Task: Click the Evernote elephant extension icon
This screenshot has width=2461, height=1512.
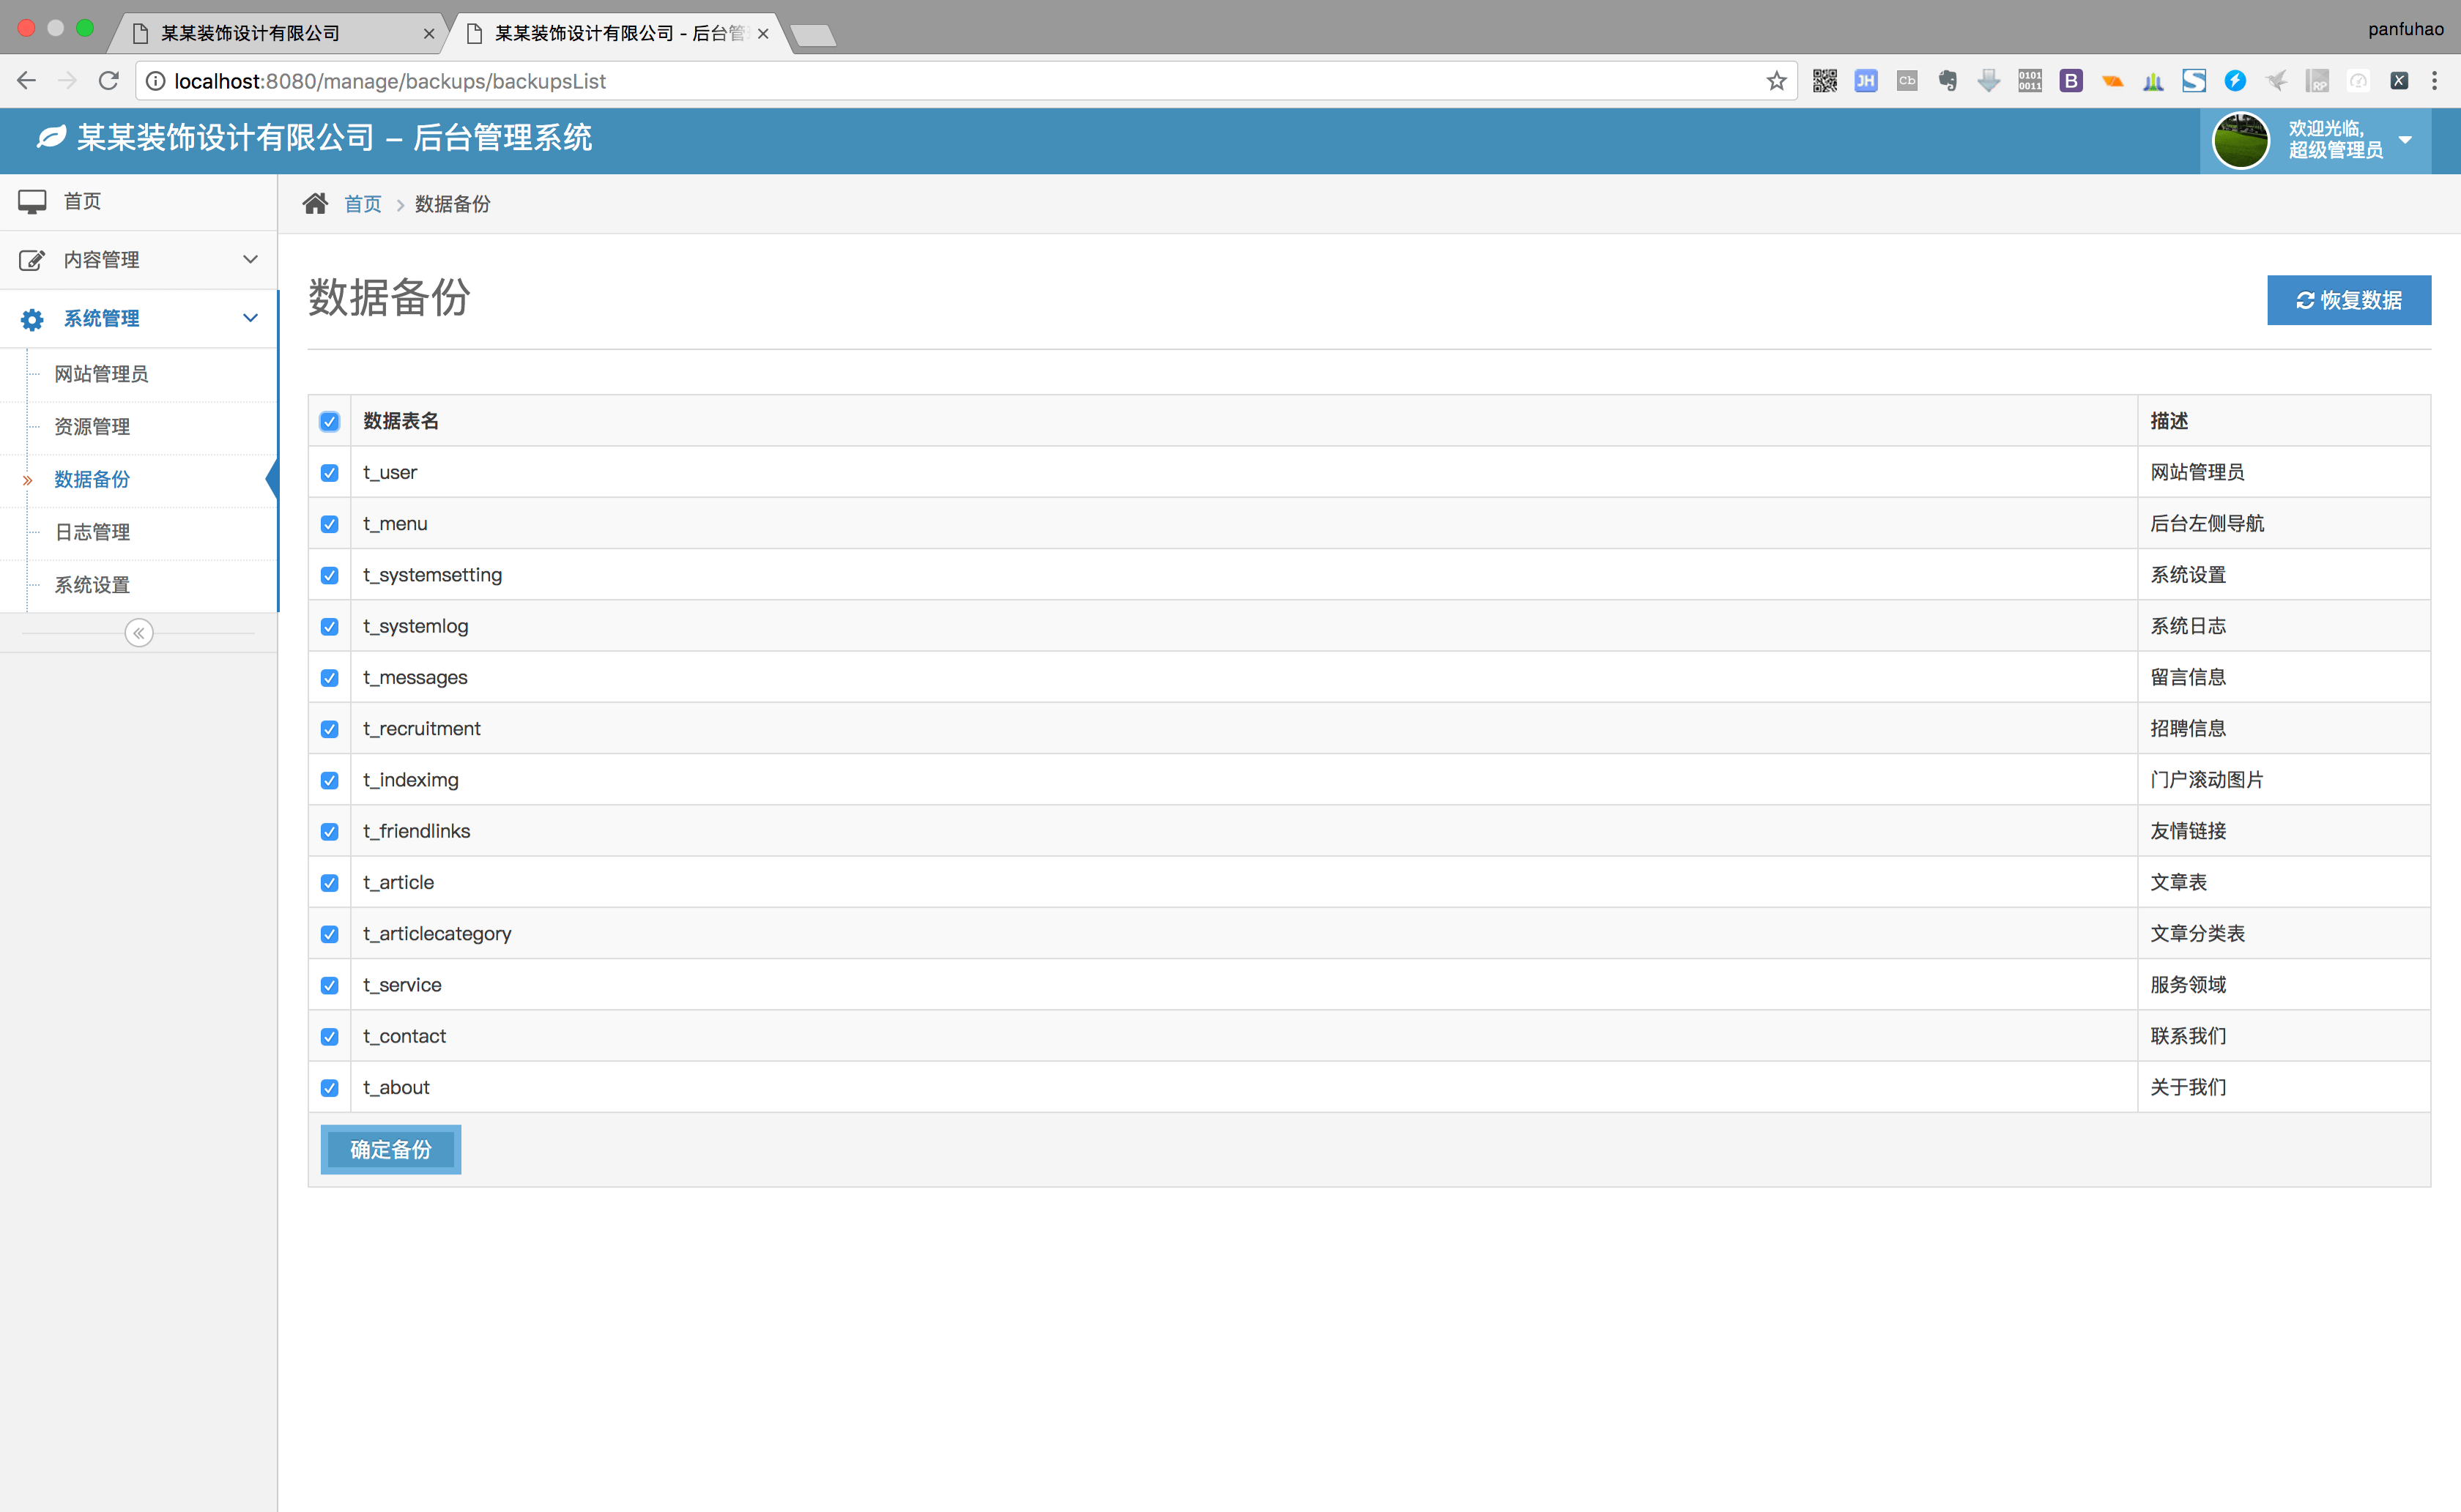Action: tap(1947, 81)
